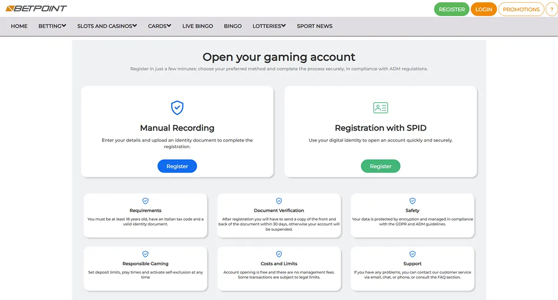Click the orange Login button
Image resolution: width=558 pixels, height=300 pixels.
pos(484,9)
